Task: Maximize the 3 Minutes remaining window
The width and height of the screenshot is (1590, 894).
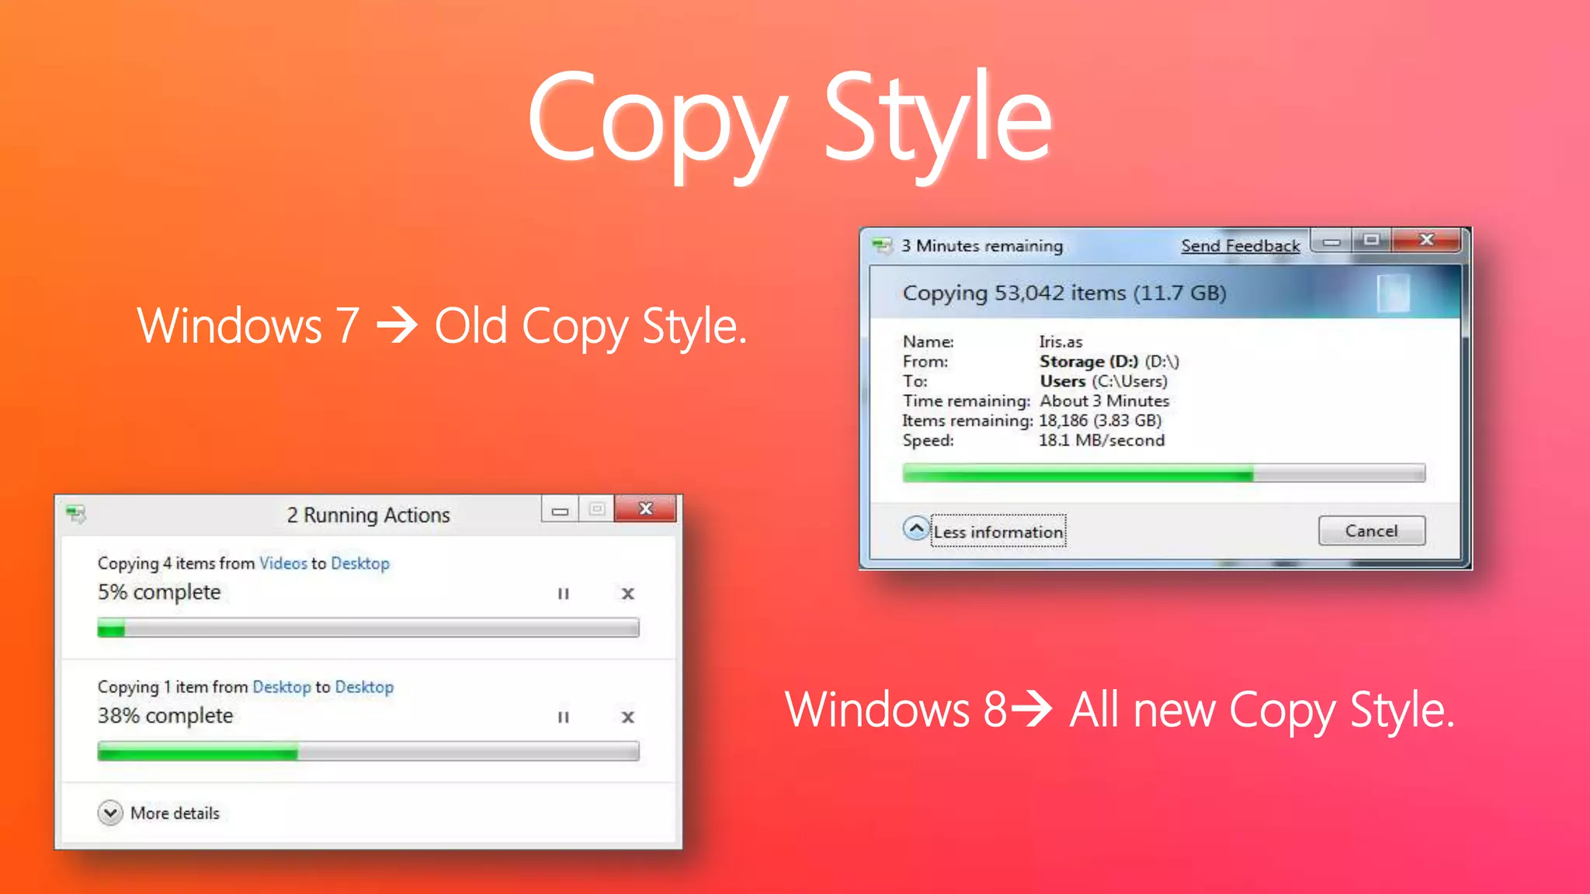Action: (x=1372, y=241)
